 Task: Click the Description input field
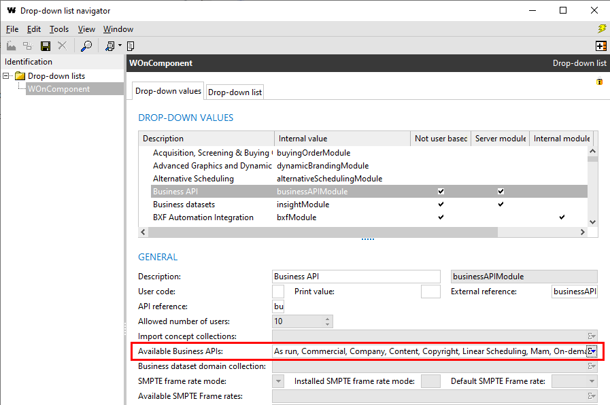click(356, 277)
